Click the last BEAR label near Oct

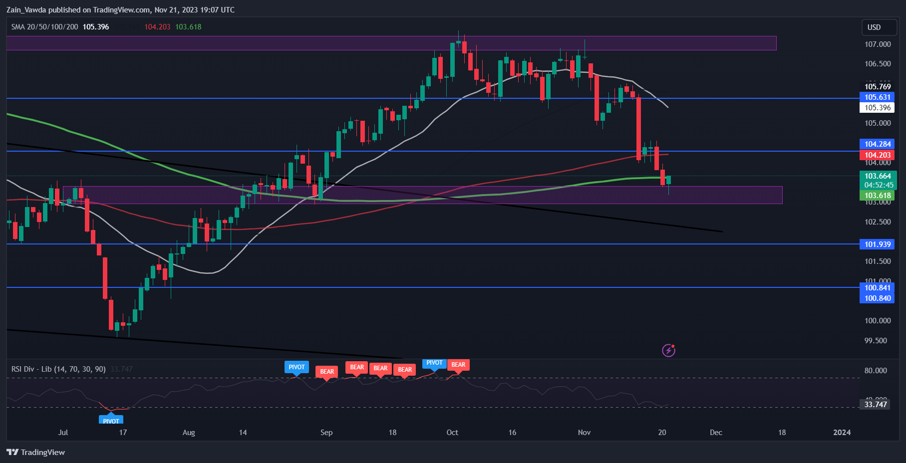click(458, 365)
